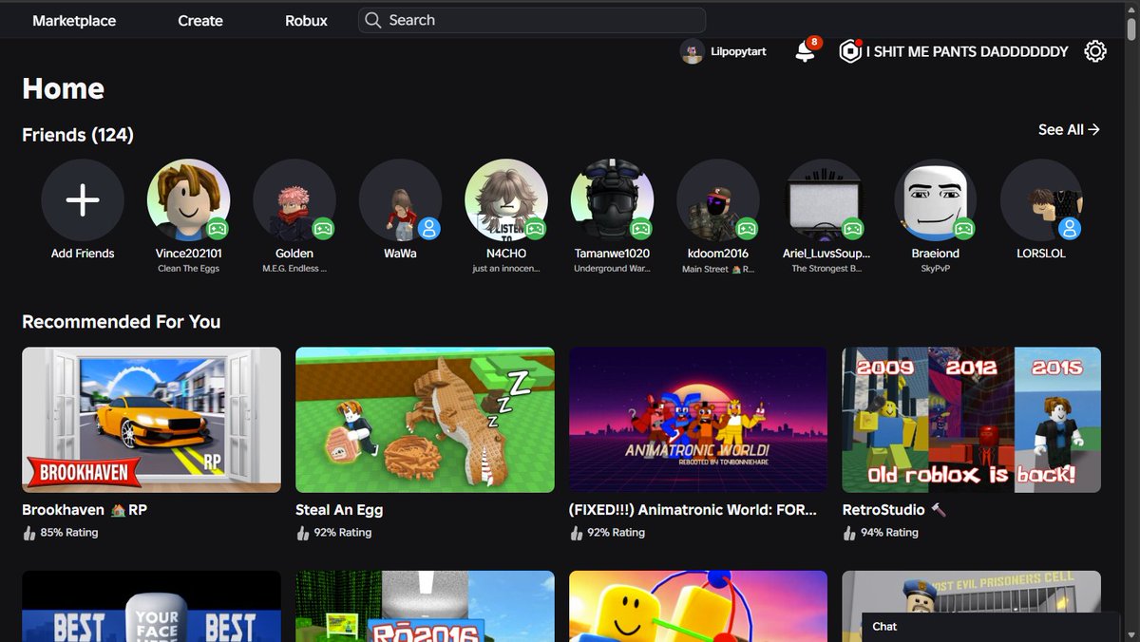
Task: Click the 85% Rating text
Action: (x=69, y=533)
